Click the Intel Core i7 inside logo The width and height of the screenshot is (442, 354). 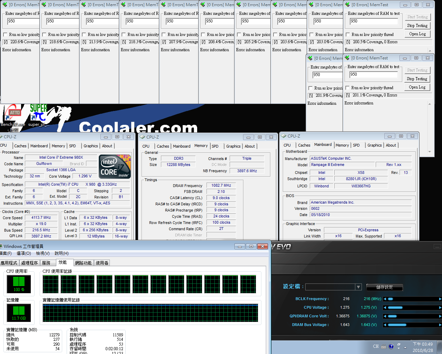(115, 167)
